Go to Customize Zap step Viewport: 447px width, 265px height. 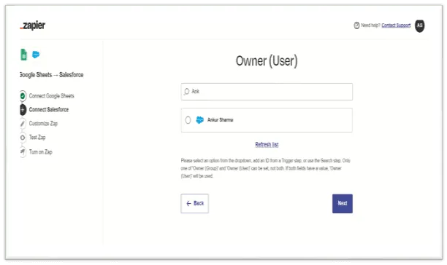43,124
